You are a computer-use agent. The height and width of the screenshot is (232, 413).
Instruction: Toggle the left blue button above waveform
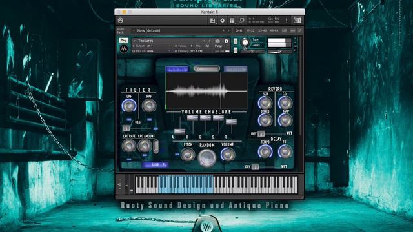point(177,69)
